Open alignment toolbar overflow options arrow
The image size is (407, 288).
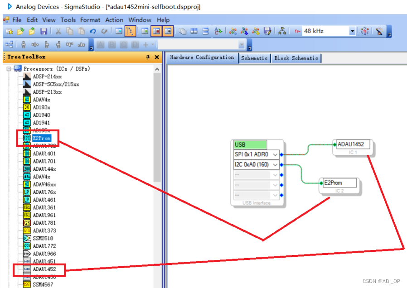[x=91, y=45]
